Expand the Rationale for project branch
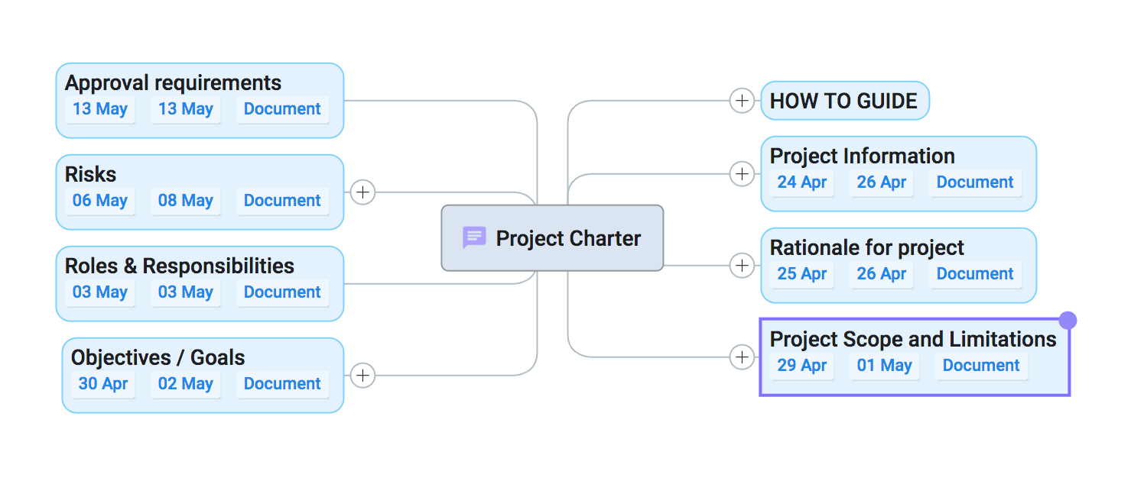The image size is (1144, 484). click(742, 265)
